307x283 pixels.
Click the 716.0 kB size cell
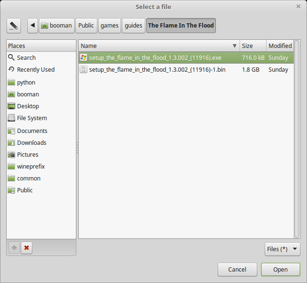point(253,58)
